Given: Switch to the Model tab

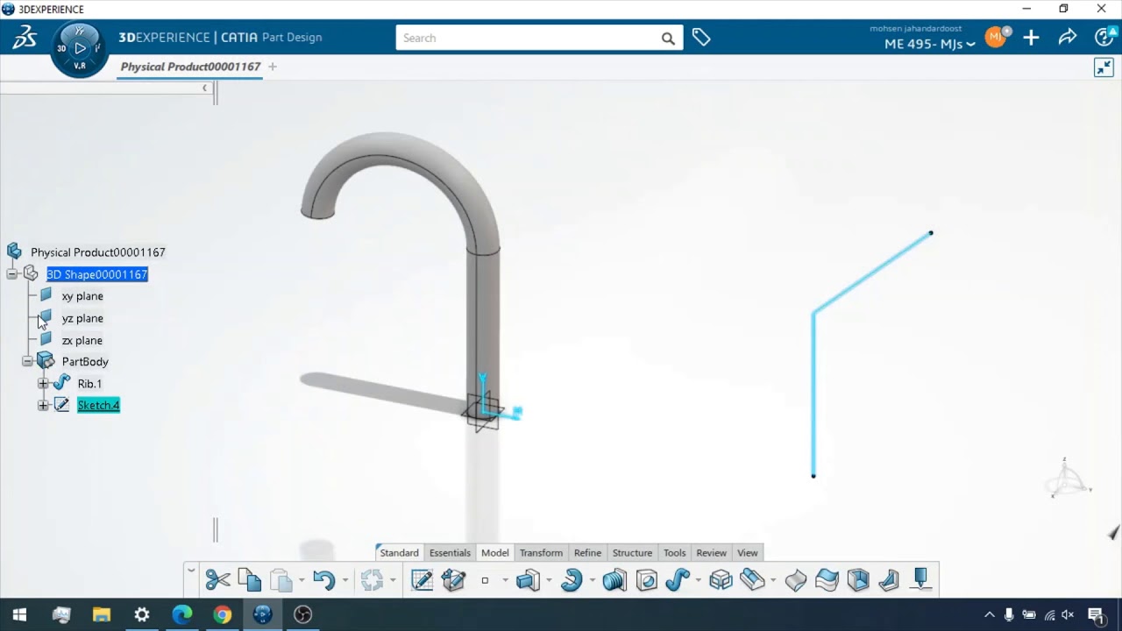Looking at the screenshot, I should pos(494,553).
